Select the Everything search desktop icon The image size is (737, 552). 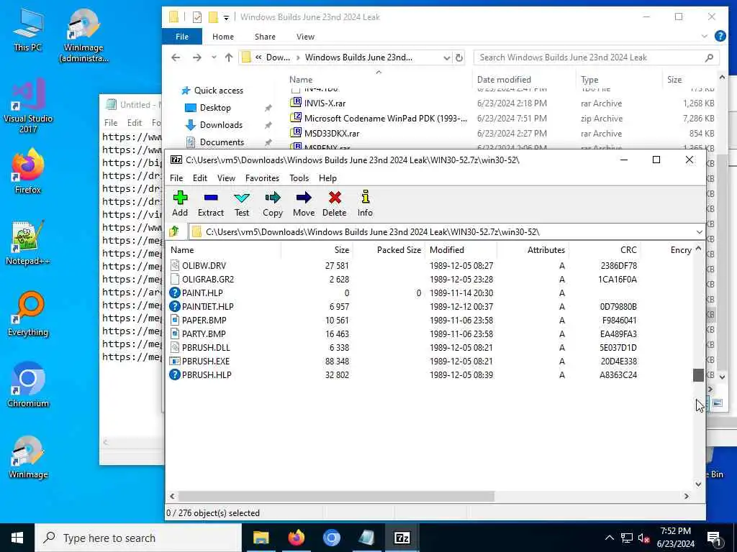[28, 314]
